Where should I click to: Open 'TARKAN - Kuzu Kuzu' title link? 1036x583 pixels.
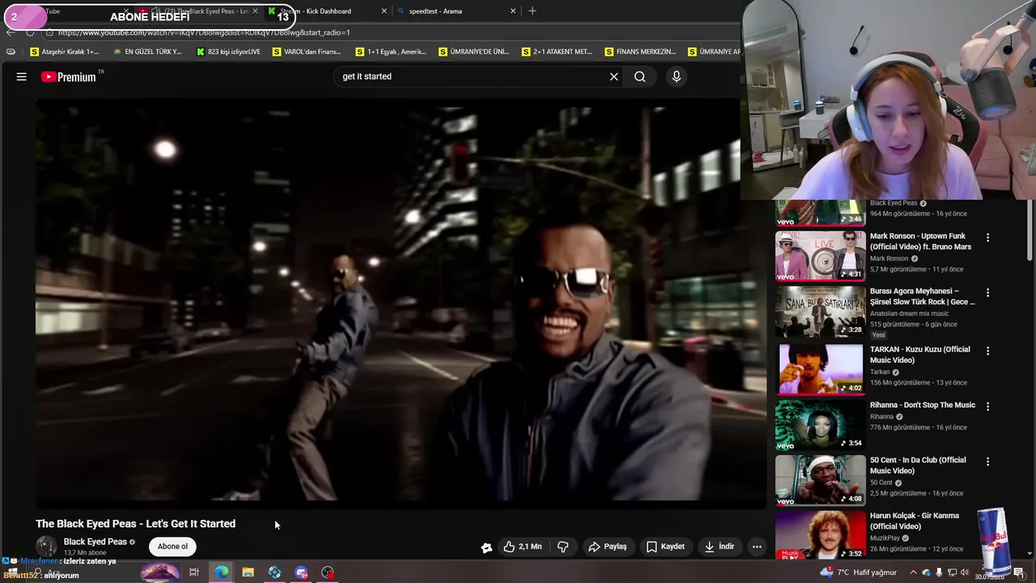point(919,355)
